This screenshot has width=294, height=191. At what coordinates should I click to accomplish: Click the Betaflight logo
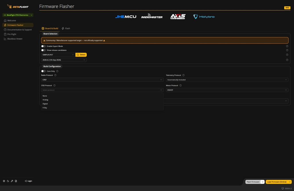[x=18, y=7]
